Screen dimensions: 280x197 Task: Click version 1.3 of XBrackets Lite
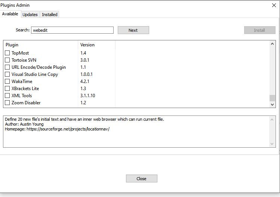[83, 89]
